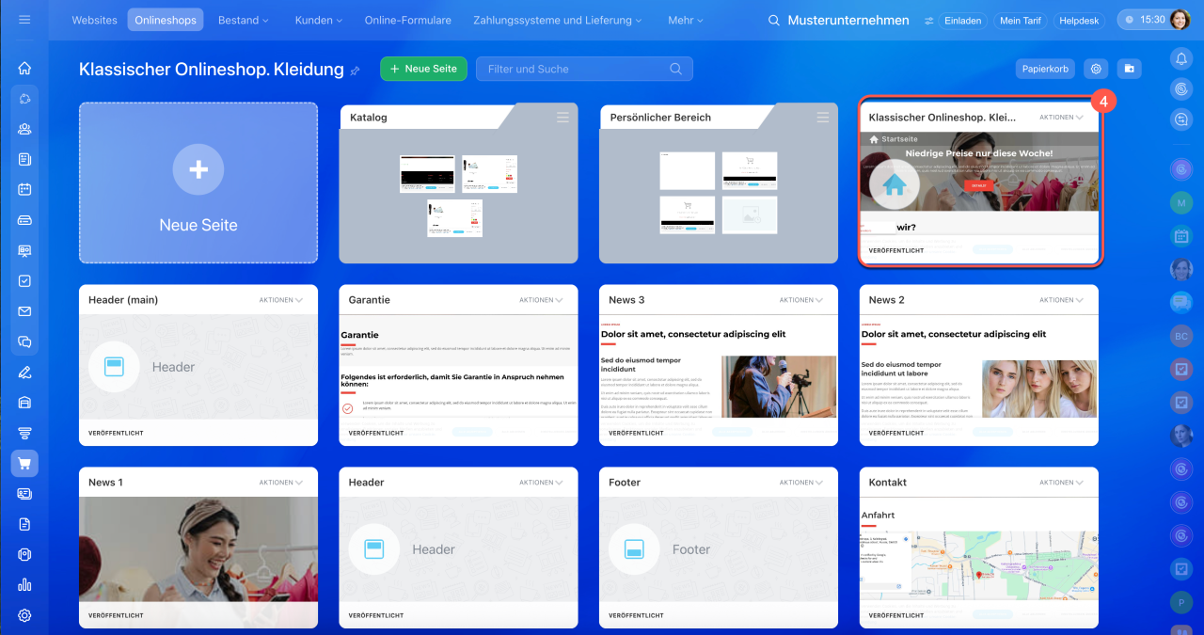Click the magnifier icon beside Musterunternehmen
The height and width of the screenshot is (635, 1204).
coord(774,20)
